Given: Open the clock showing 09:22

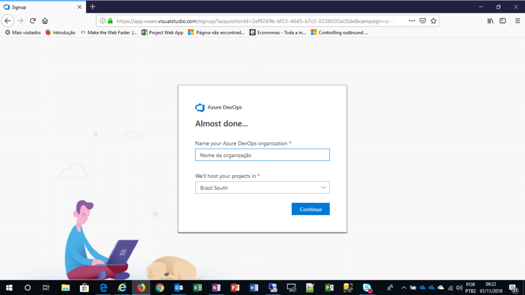Looking at the screenshot, I should point(491,288).
